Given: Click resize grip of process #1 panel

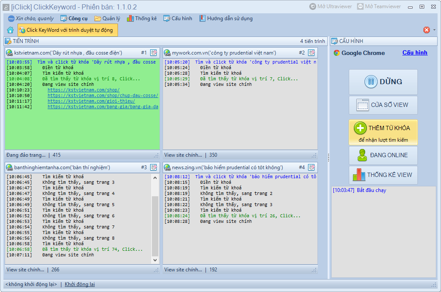Looking at the screenshot, I should click(157, 156).
